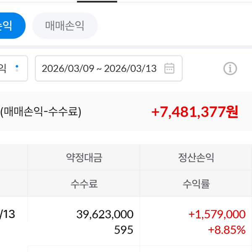Tap the +8.85% return rate
The width and height of the screenshot is (252, 252).
tap(226, 230)
